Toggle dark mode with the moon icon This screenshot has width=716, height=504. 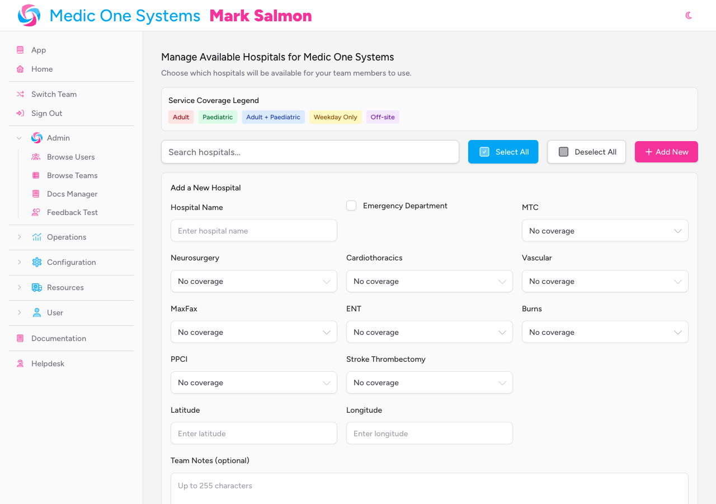pyautogui.click(x=688, y=16)
